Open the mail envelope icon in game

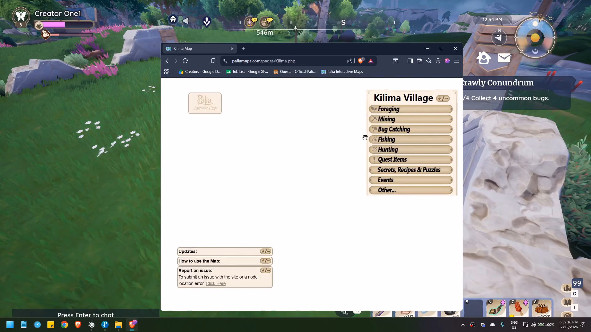pyautogui.click(x=504, y=58)
